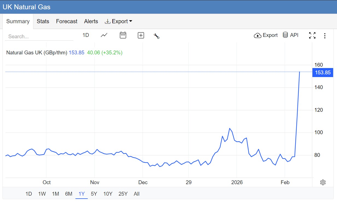
Task: Switch to the Stats tab
Action: coord(43,21)
